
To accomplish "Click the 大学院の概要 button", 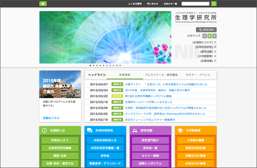I will 196,140.
